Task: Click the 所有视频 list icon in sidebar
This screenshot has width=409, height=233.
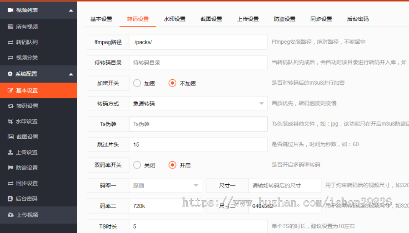Action: tap(10, 27)
